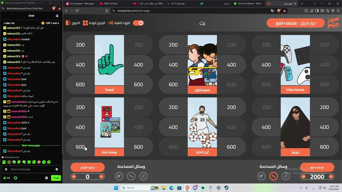Click the leftmost help icon for team رحيم+هيثم
Viewport: 342px width, 192px height.
pos(119,176)
